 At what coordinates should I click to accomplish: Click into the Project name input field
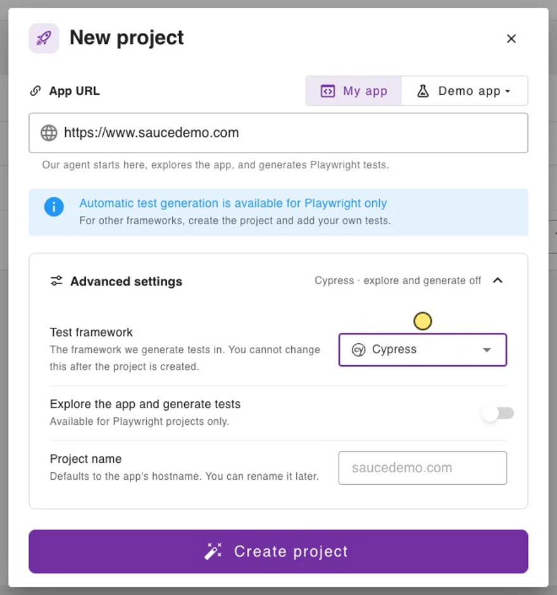tap(423, 468)
